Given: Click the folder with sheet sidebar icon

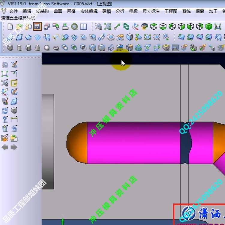Looking at the screenshot, I should pyautogui.click(x=14, y=138).
